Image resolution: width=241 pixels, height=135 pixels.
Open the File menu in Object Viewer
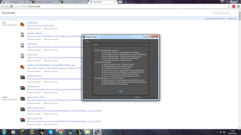pyautogui.click(x=88, y=41)
